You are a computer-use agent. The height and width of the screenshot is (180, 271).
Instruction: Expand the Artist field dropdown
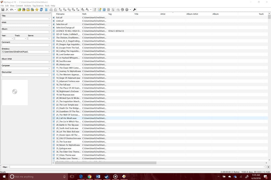pos(49,25)
